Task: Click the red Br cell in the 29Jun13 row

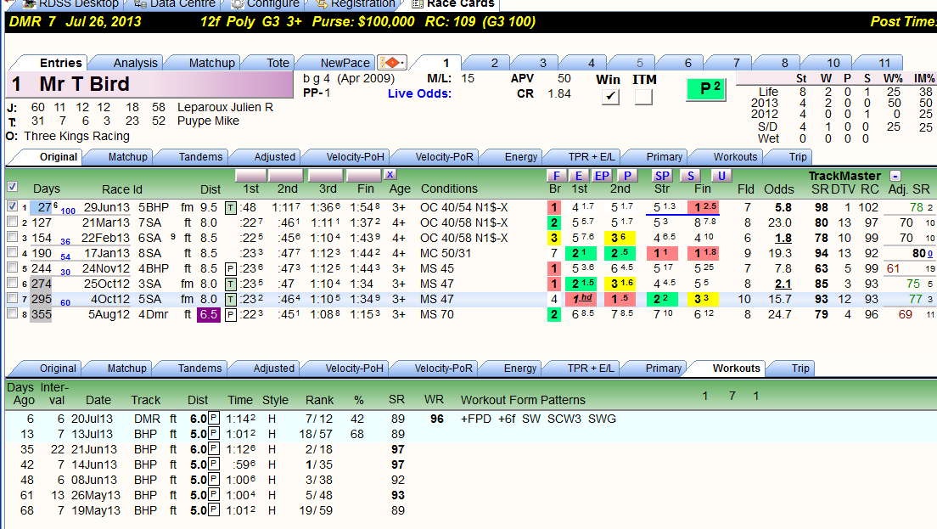Action: pyautogui.click(x=554, y=207)
